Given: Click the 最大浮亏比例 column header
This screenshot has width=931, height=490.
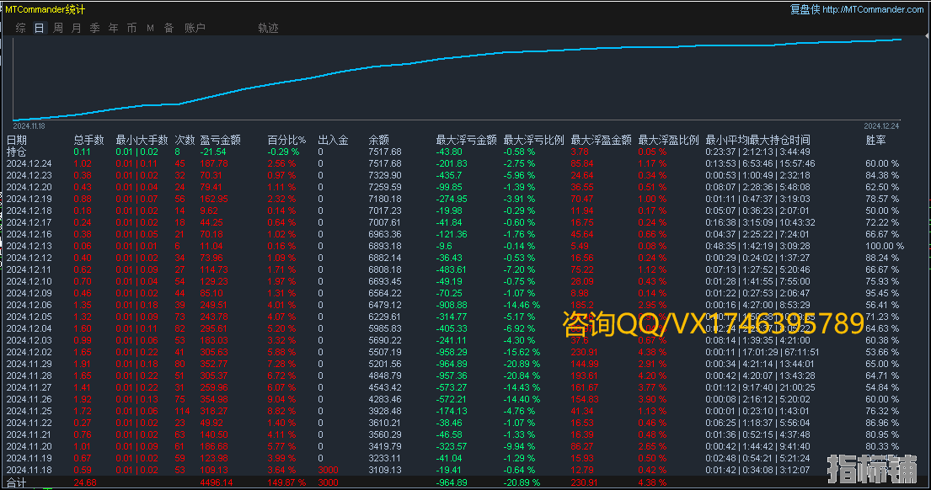Looking at the screenshot, I should point(534,140).
